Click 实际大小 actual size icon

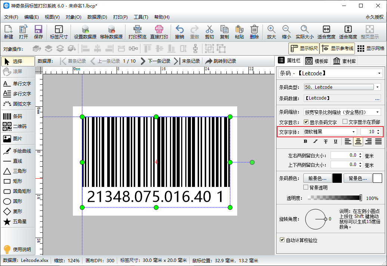[304, 32]
